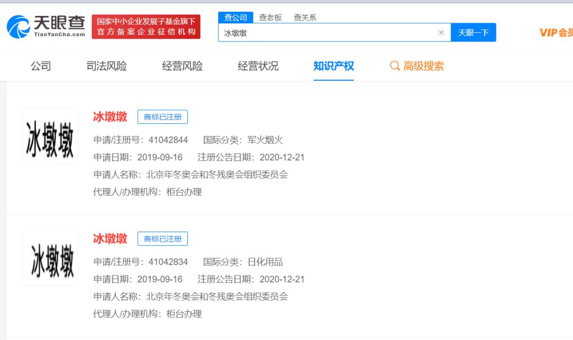This screenshot has width=573, height=340.
Task: Open 冰墩墩 title of 日化用品 trademark
Action: pos(110,239)
